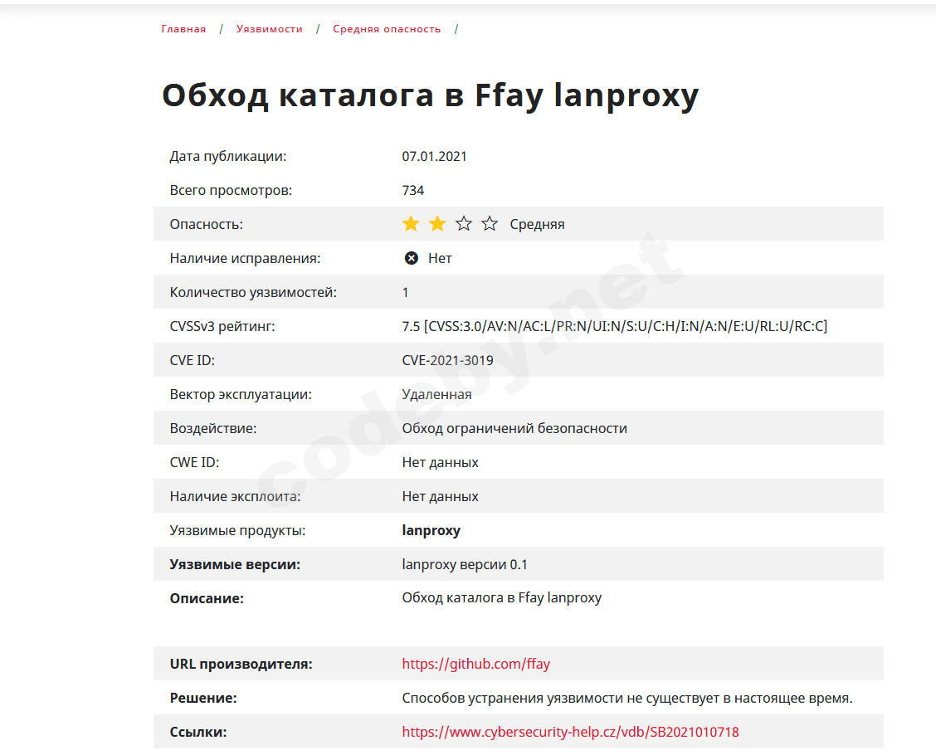The image size is (936, 755).
Task: Click the Решение label
Action: click(203, 698)
